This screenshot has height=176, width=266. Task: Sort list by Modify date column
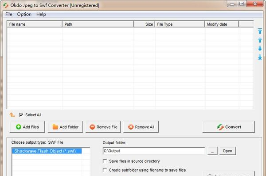click(222, 24)
